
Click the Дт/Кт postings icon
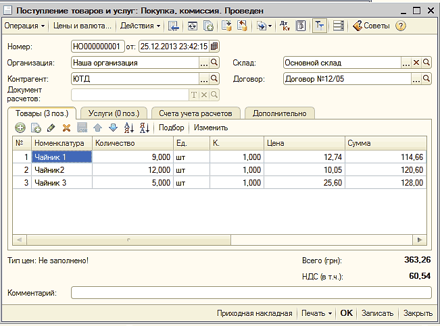click(284, 26)
